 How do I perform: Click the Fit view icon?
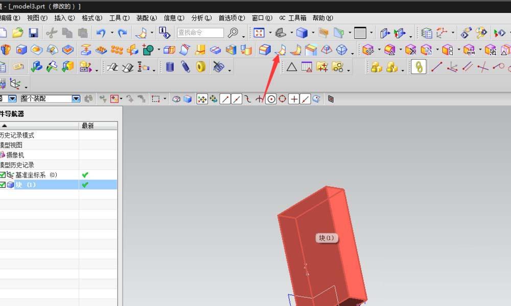coord(259,33)
